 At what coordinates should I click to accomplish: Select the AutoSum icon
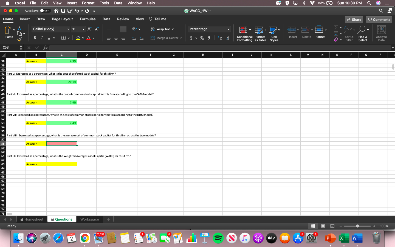pyautogui.click(x=337, y=27)
